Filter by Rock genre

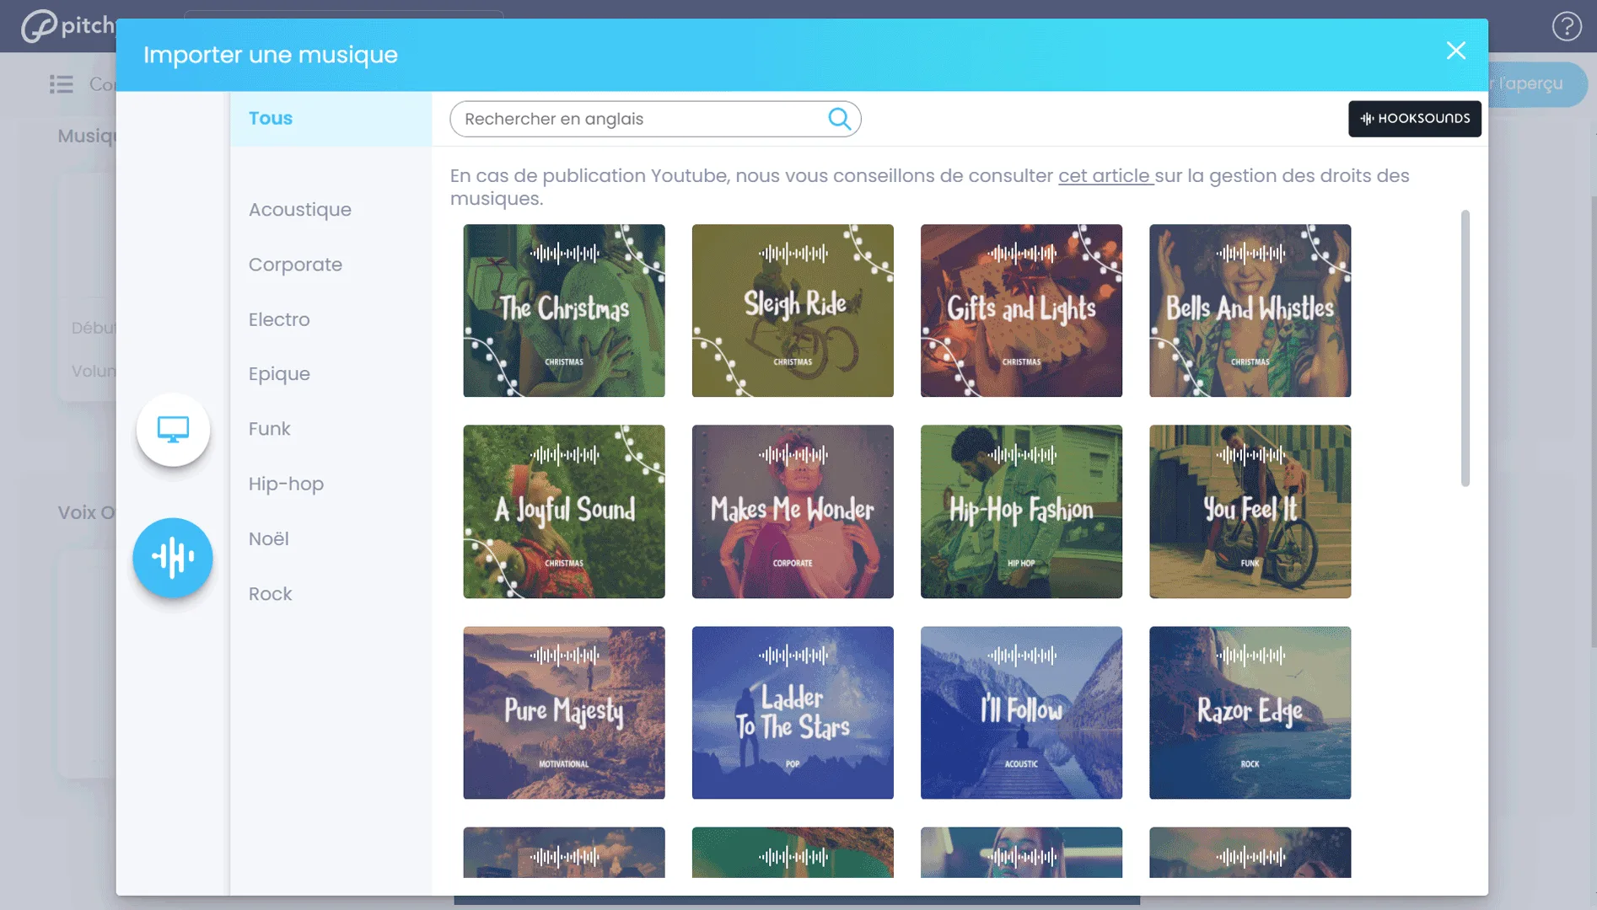pos(270,594)
